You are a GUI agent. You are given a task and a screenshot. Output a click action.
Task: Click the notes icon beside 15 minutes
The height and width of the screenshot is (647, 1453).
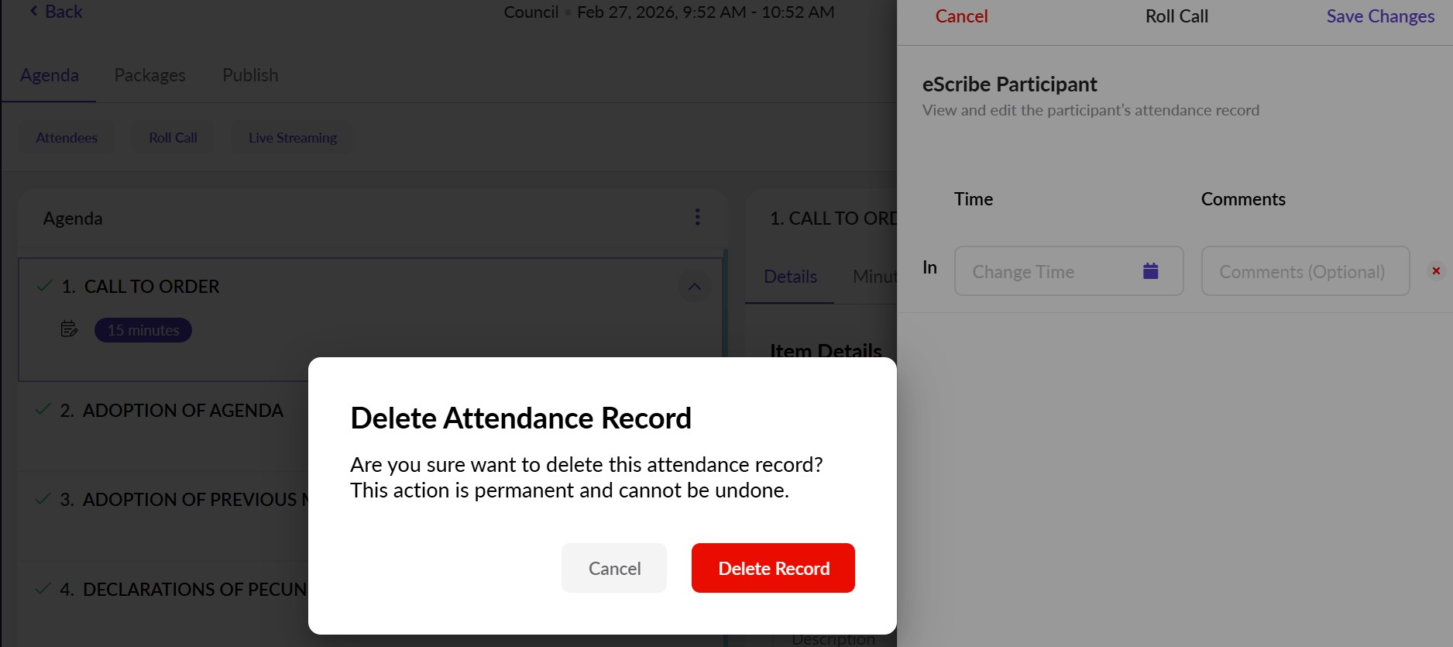click(69, 329)
